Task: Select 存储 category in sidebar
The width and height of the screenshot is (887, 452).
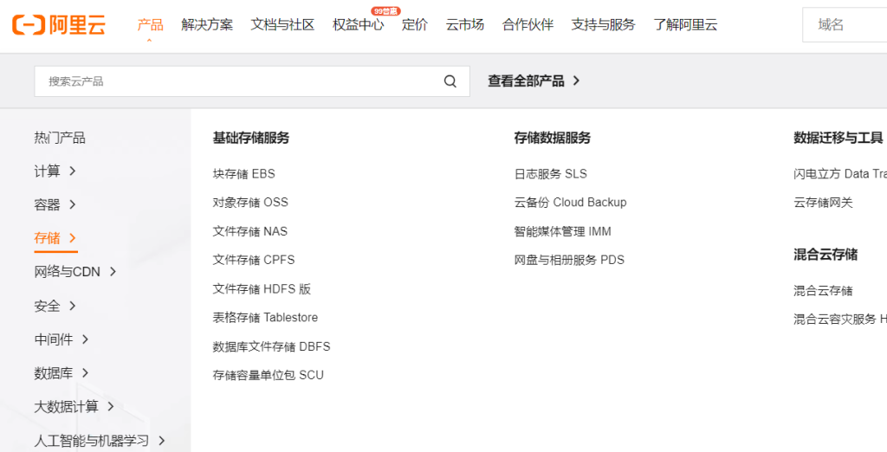Action: coord(47,238)
